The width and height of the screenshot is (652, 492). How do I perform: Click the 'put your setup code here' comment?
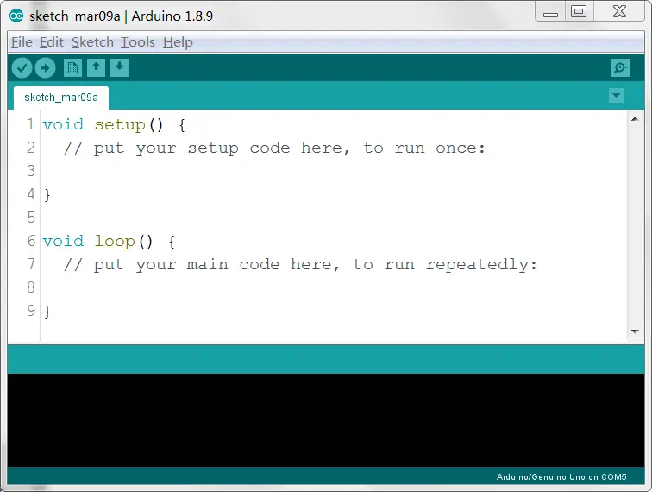pos(274,148)
